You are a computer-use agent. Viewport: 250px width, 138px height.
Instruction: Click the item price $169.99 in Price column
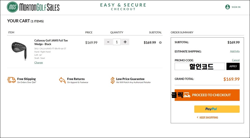91,42
